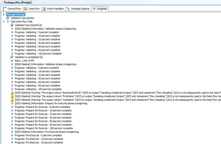
Task: Select 'Pre-Execute - 16 percent complete' row
Action: coord(39,139)
